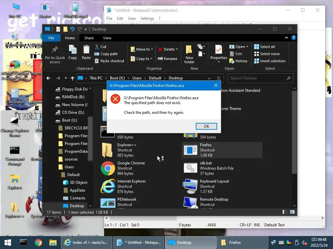Open Quick Access Toolbar customize dropdown
Screen dimensions: 333x249
pos(86,29)
